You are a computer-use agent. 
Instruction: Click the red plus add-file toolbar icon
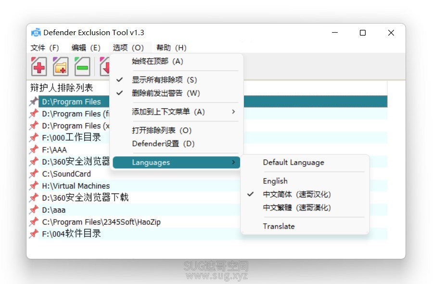(x=38, y=66)
